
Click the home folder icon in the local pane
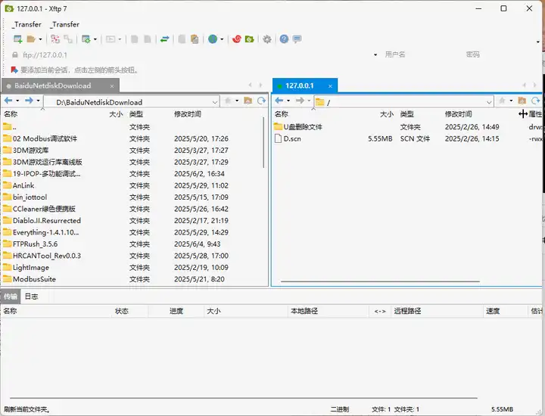click(x=248, y=101)
